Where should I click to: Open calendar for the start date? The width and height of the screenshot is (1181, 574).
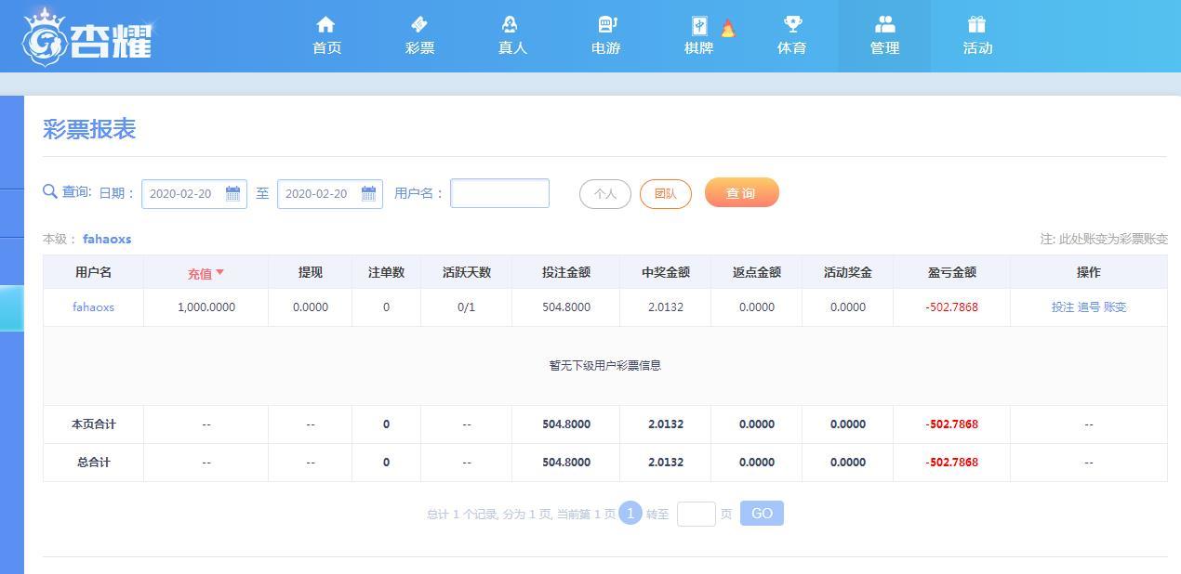[233, 193]
